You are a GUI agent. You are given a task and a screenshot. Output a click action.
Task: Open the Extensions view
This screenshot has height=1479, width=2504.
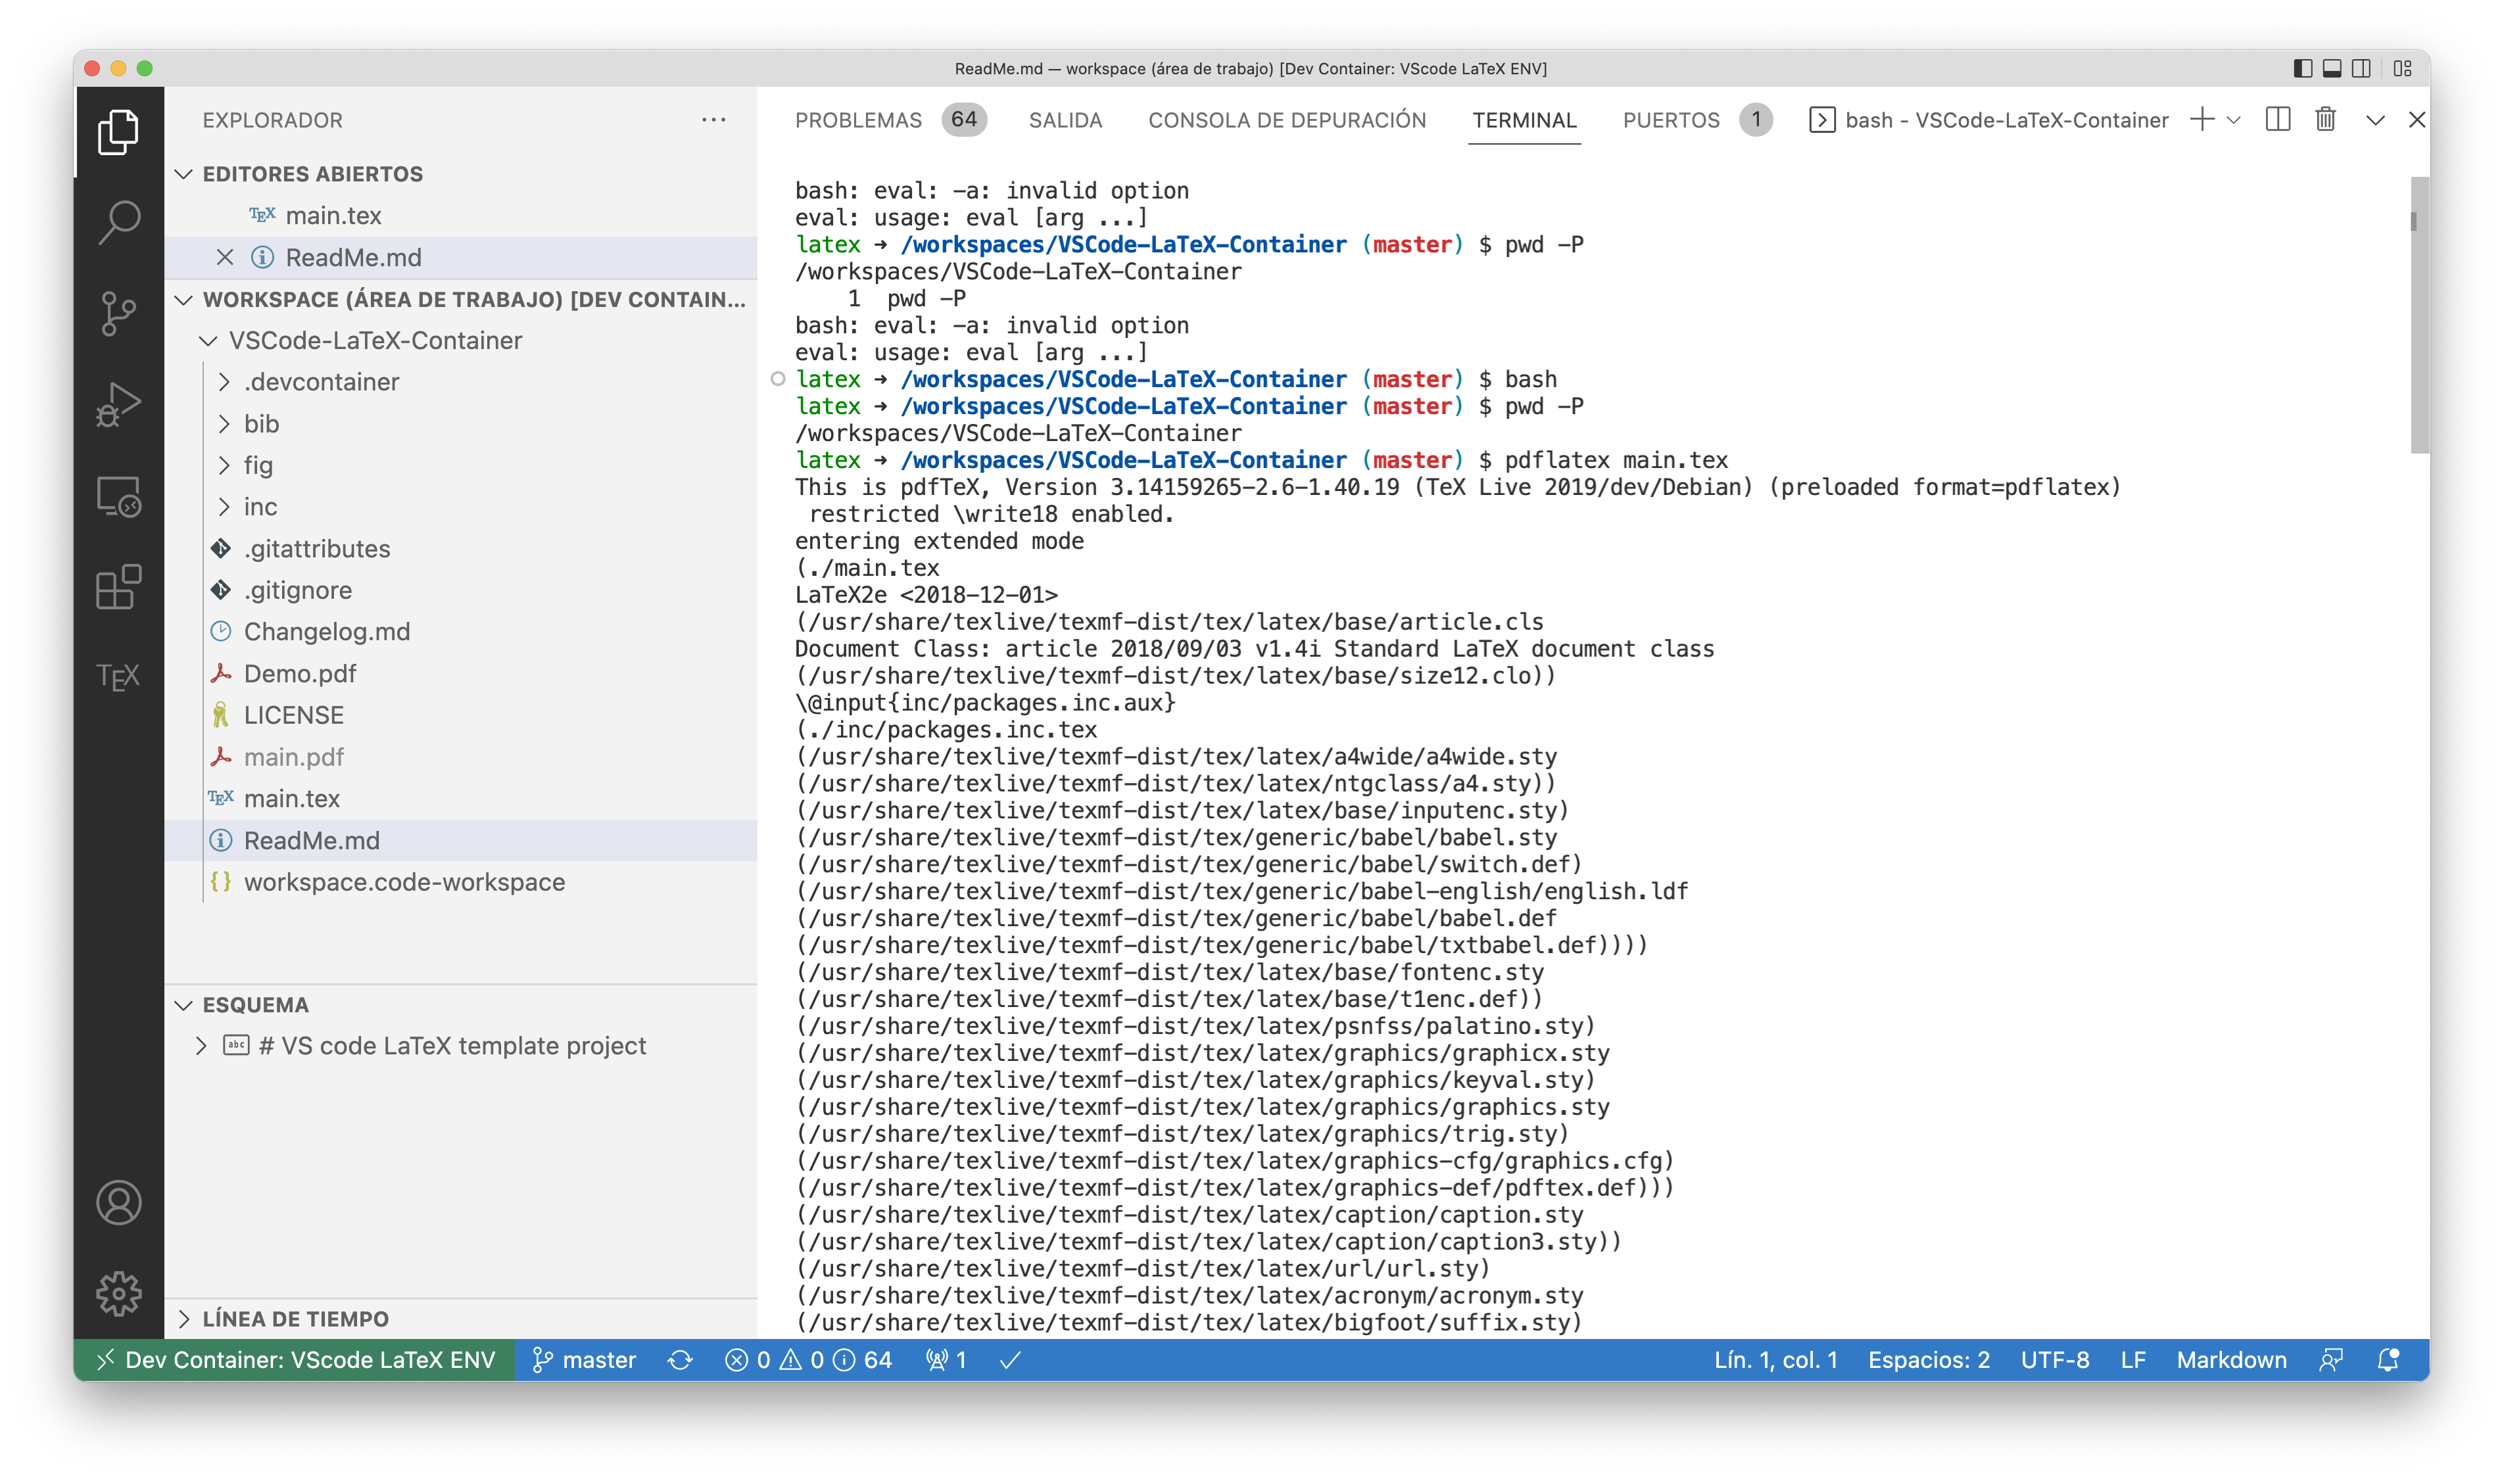coord(118,587)
